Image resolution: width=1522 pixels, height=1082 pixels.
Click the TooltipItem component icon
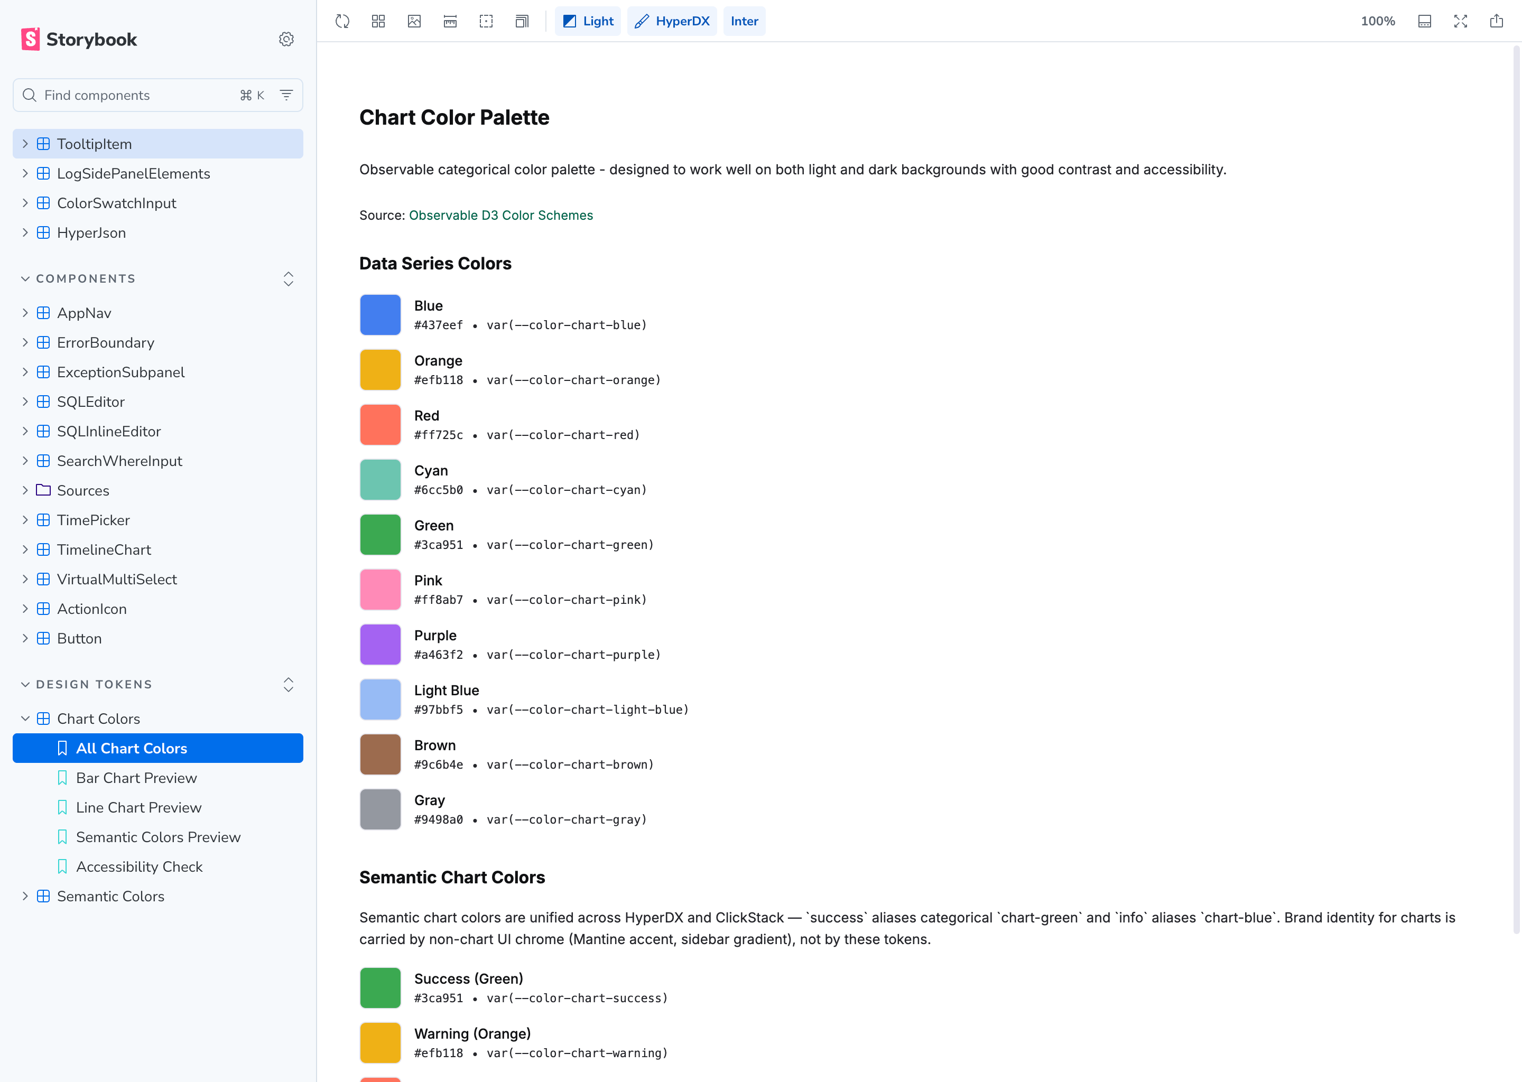coord(43,144)
